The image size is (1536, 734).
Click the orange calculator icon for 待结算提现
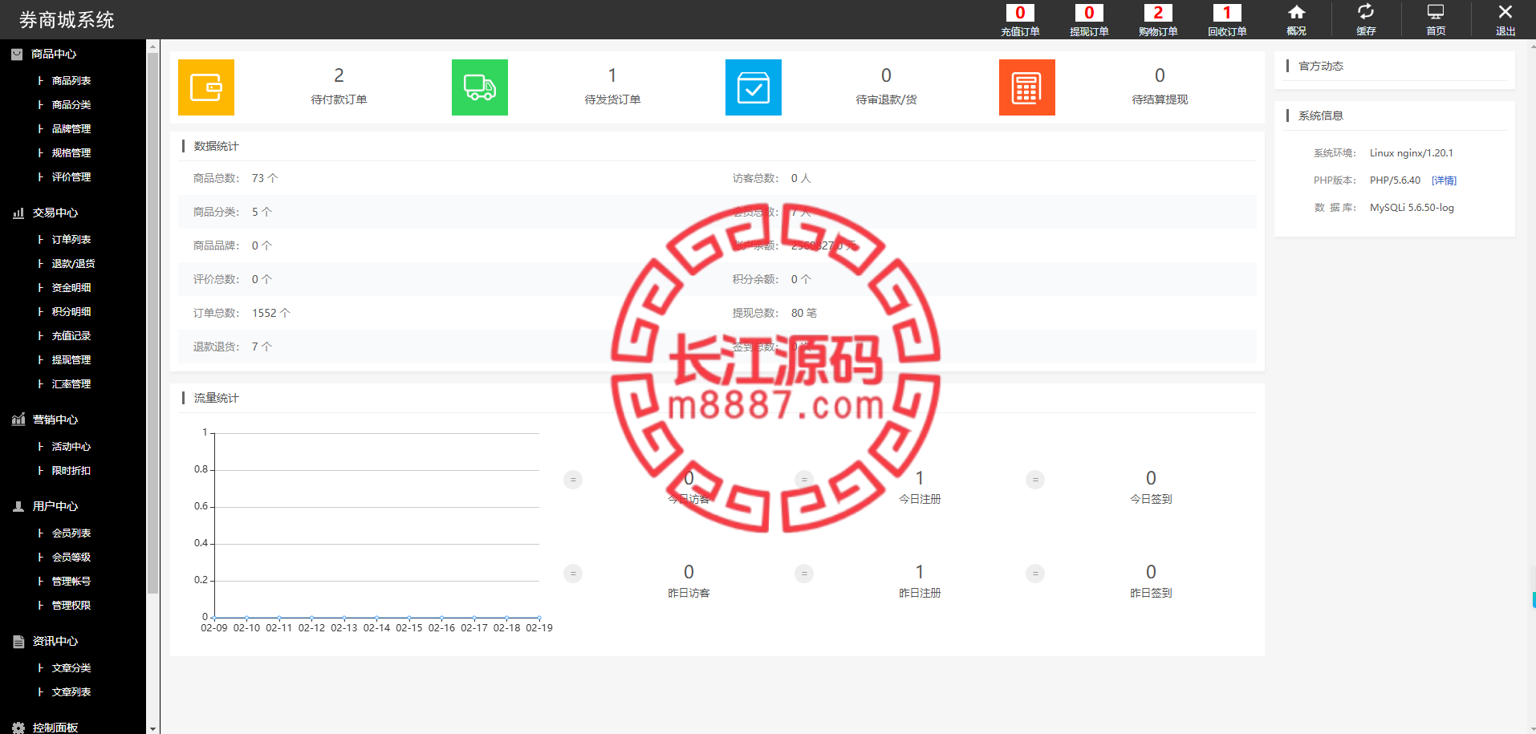tap(1027, 87)
